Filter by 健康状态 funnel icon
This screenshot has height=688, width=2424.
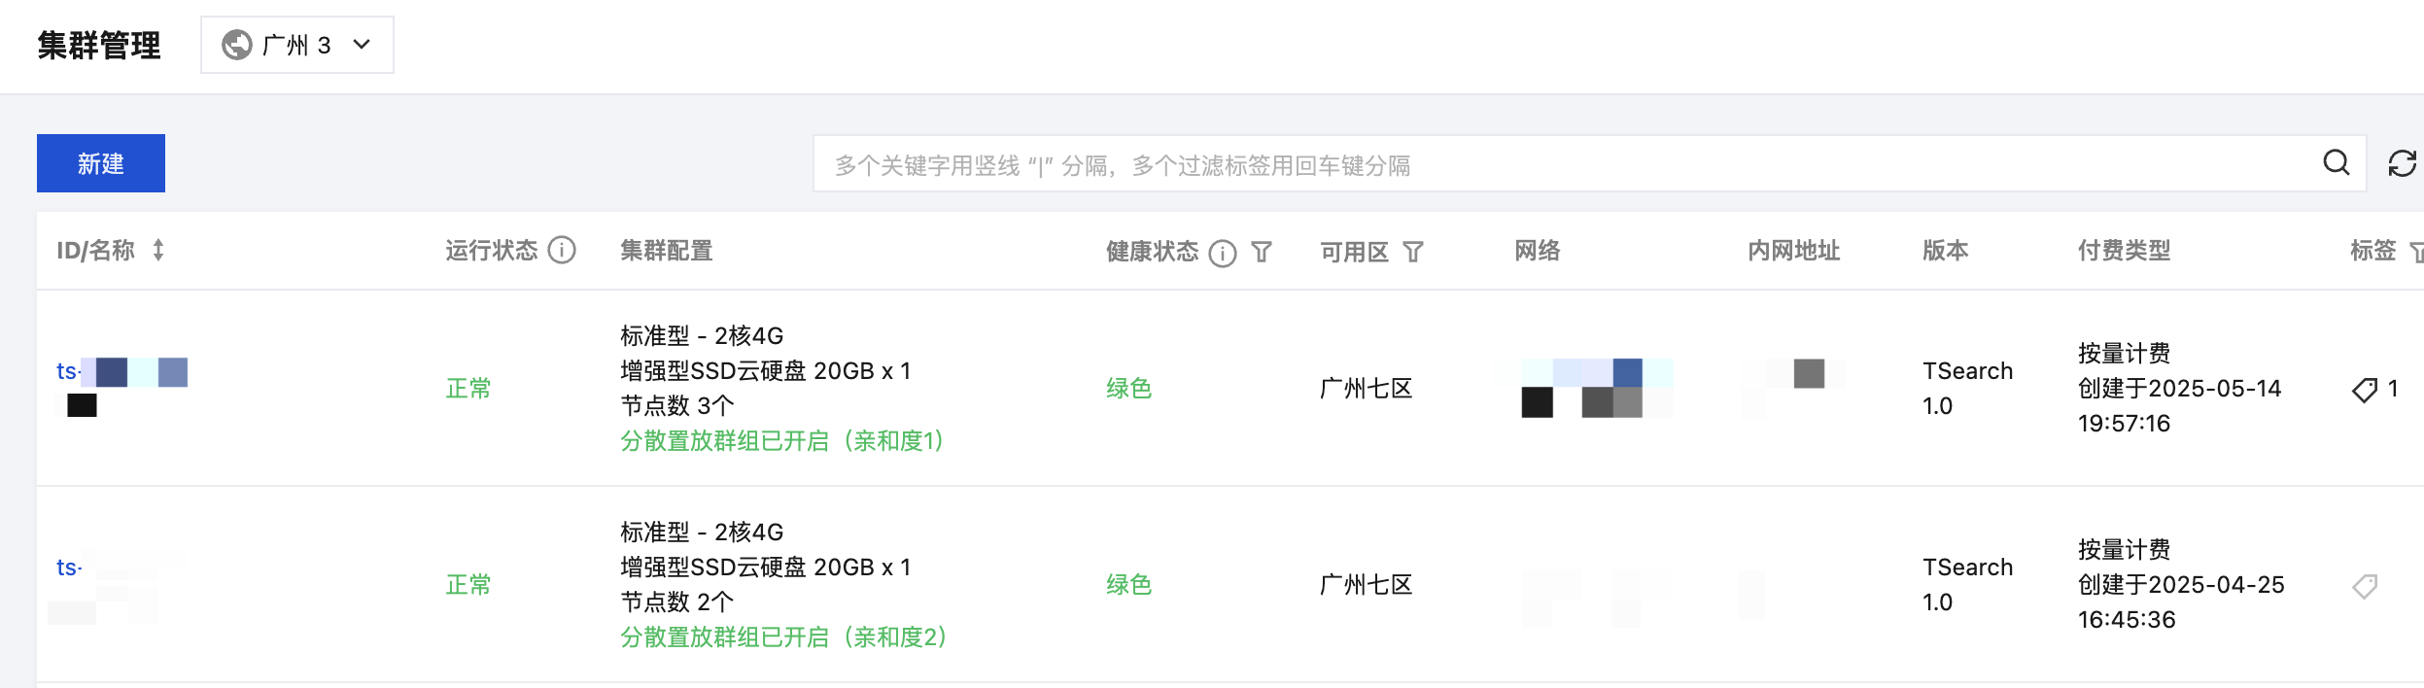coord(1262,253)
